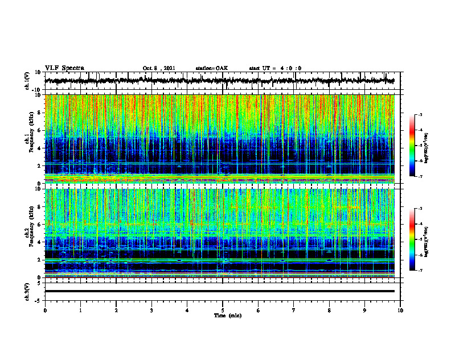This screenshot has height=348, width=451.
Task: Click the ch.2 spectrogram panel
Action: 219,233
